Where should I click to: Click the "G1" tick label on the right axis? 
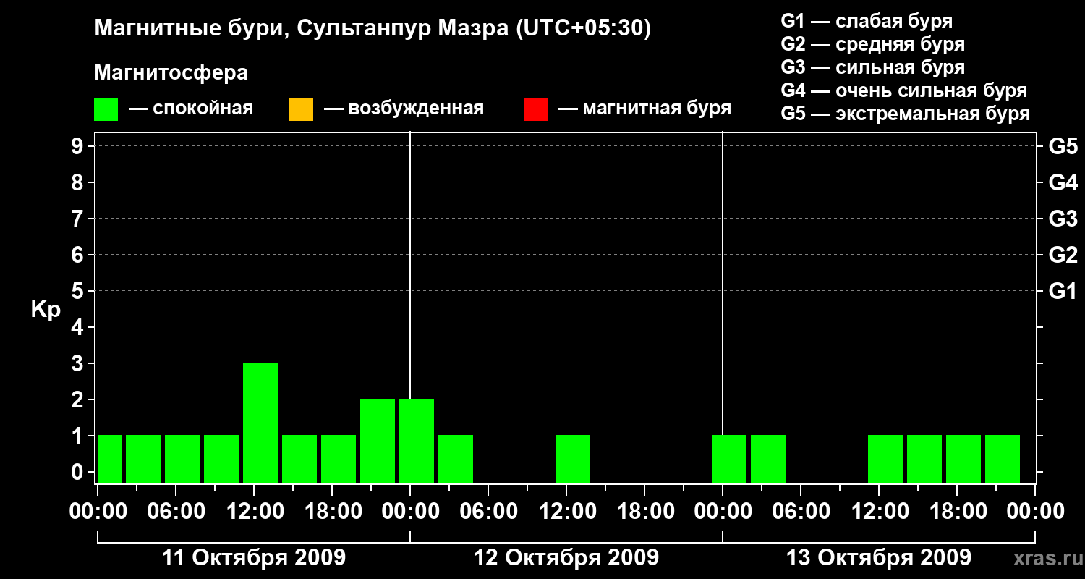click(1063, 291)
